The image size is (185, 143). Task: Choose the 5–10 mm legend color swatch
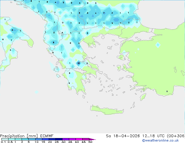point(32,139)
